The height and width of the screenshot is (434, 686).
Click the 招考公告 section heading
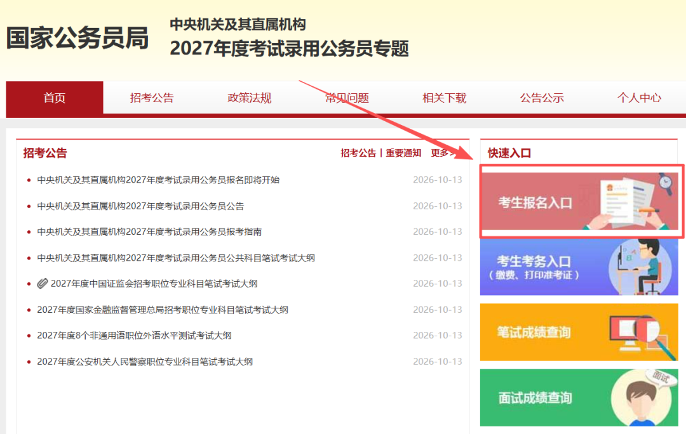[x=45, y=153]
